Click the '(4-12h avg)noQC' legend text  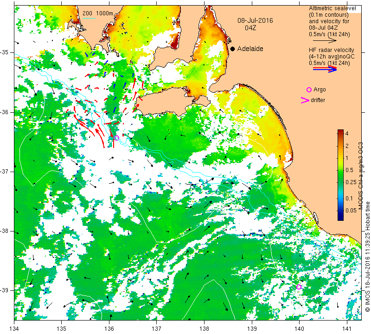[x=332, y=57]
